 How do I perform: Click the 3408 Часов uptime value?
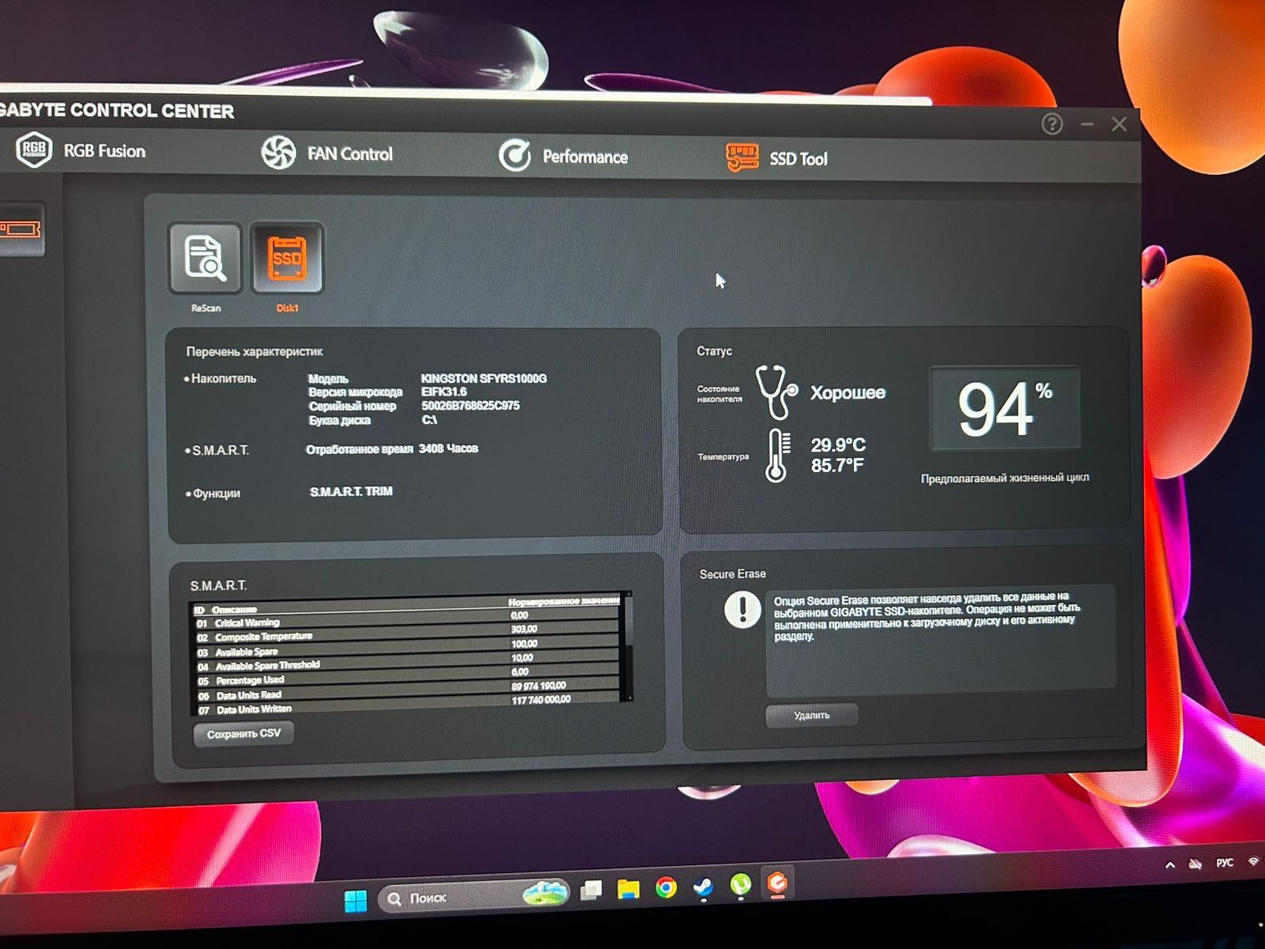coord(448,448)
